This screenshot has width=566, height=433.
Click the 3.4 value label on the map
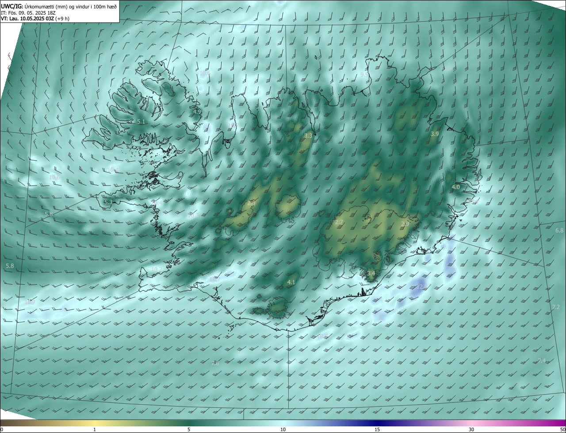(x=371, y=274)
